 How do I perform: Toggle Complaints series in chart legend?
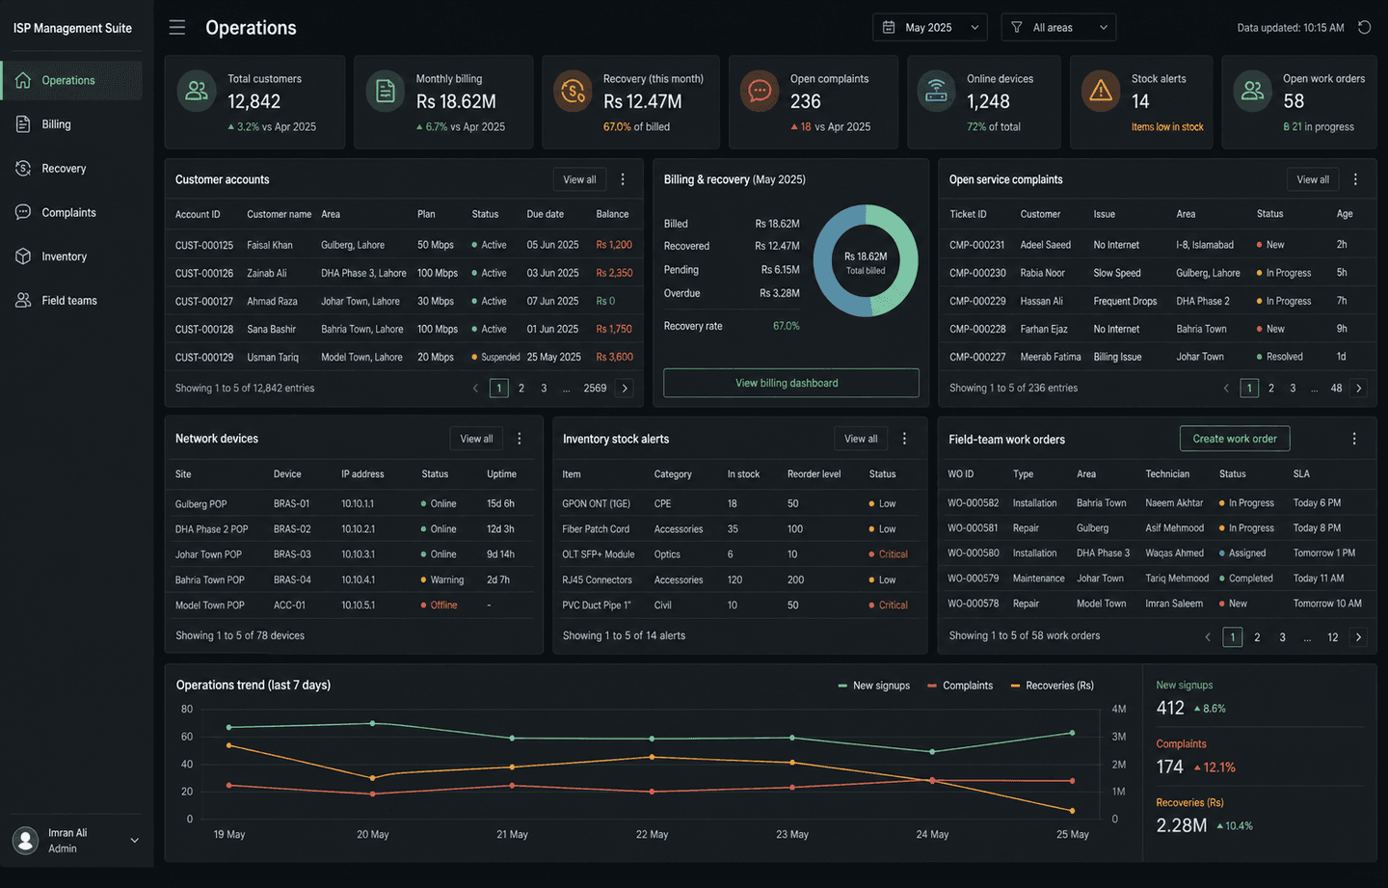coord(960,686)
